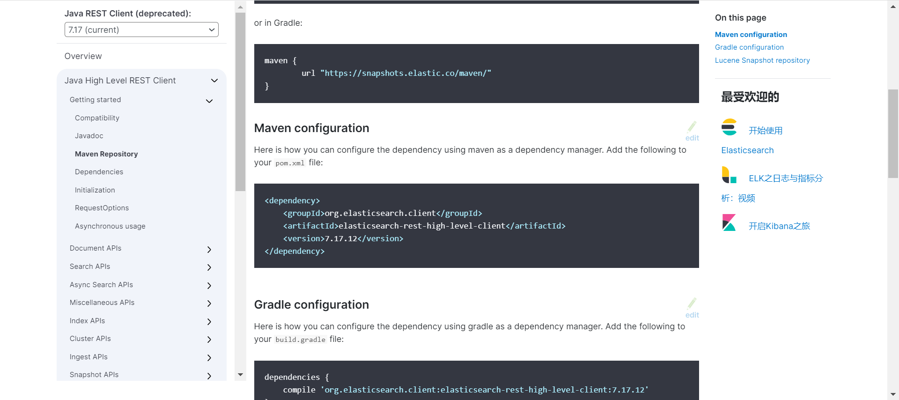
Task: Collapse the Getting started section
Action: [209, 101]
